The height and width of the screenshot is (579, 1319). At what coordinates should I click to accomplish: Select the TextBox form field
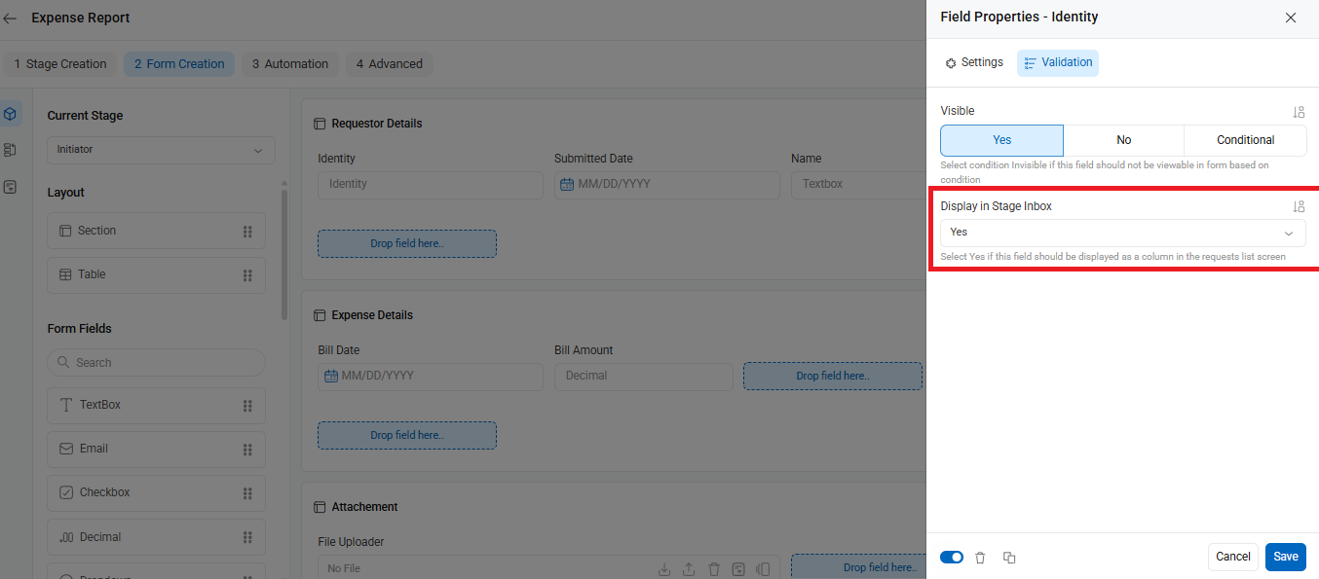pyautogui.click(x=156, y=406)
